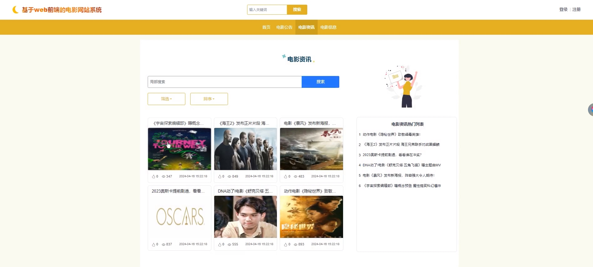Image resolution: width=593 pixels, height=267 pixels.
Task: Click the like icon on DNA动了 card
Action: pos(220,244)
